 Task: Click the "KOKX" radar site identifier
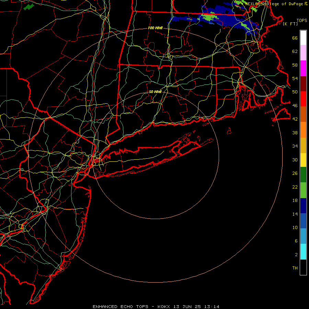click(163, 307)
